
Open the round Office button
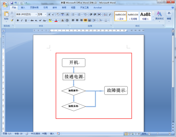click(x=5, y=4)
